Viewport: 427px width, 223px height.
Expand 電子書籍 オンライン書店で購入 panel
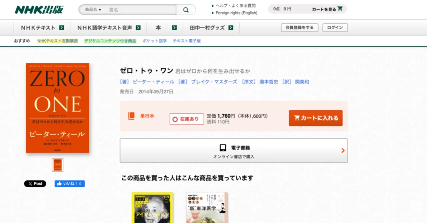234,151
